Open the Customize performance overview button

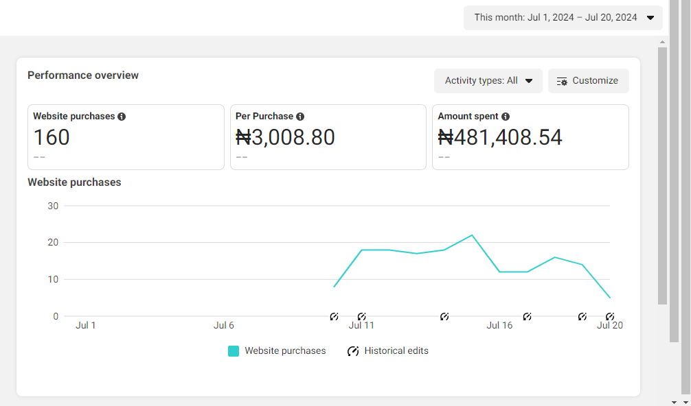[588, 81]
